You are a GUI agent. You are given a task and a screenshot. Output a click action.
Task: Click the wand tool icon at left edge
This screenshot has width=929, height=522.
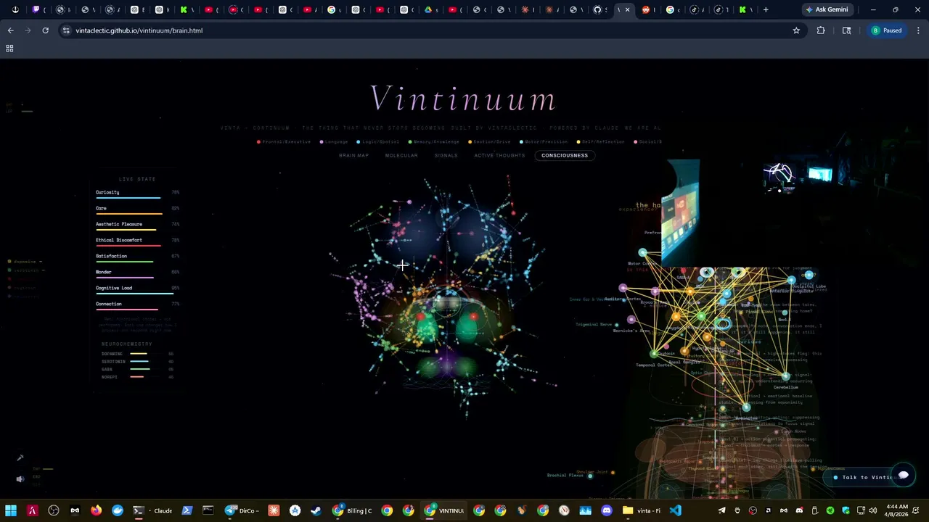click(20, 457)
